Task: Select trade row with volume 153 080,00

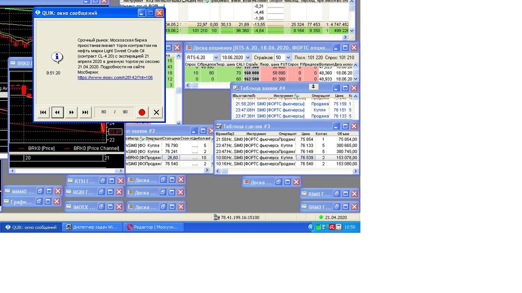Action: (286, 164)
